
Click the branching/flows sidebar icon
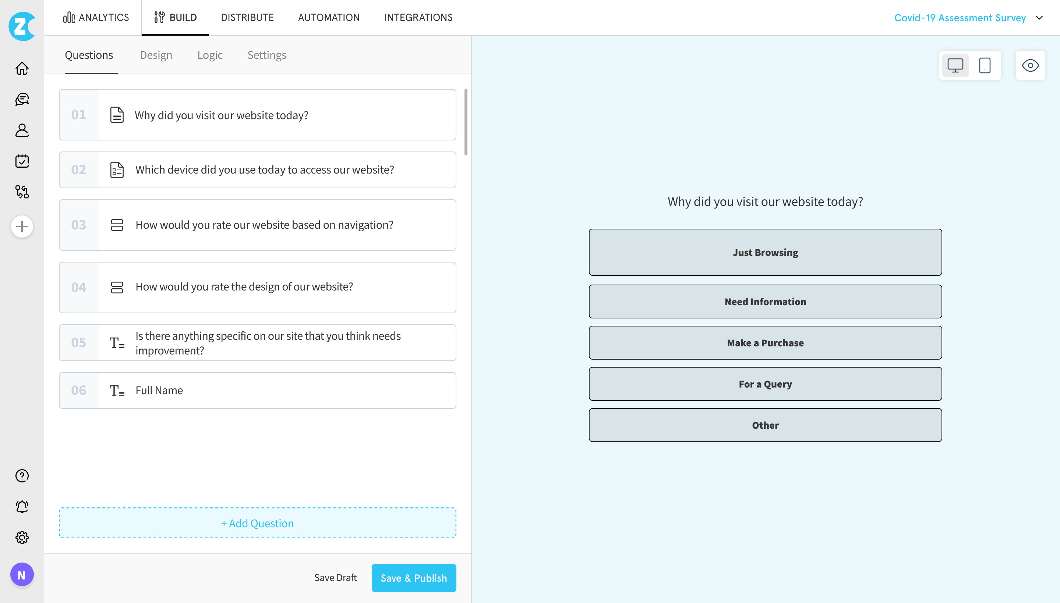click(x=22, y=192)
